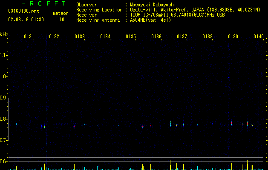Click the bright meteor echo just after 0135
The width and height of the screenshot is (268, 170).
(x=143, y=127)
